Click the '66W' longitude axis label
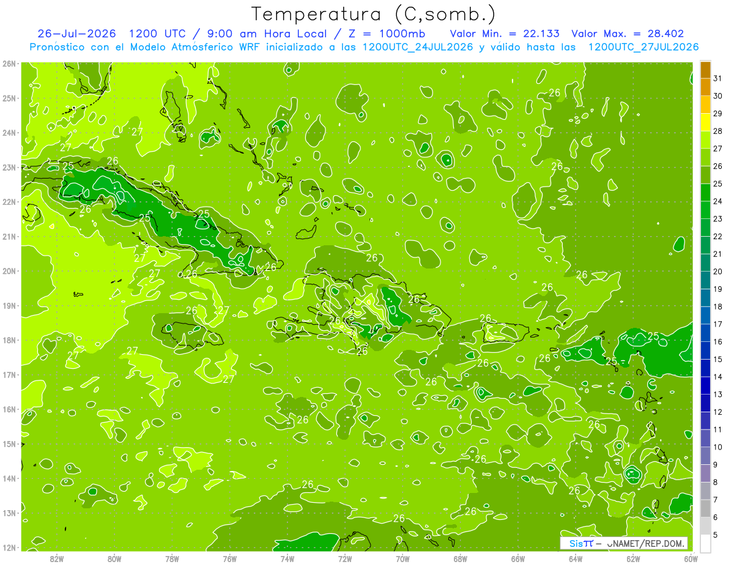 (517, 558)
